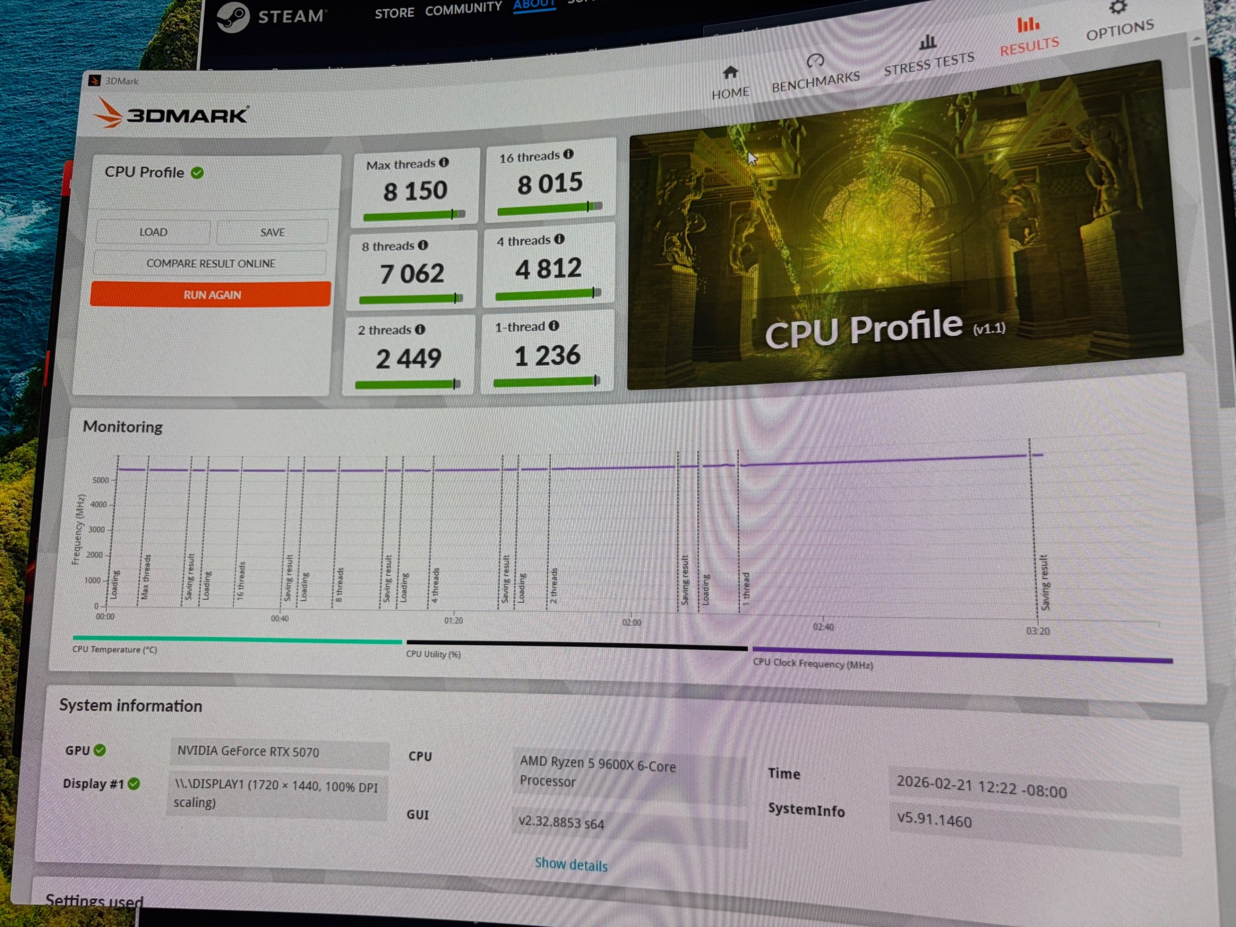Open the info icon beside 2 threads
1236x927 pixels.
420,330
